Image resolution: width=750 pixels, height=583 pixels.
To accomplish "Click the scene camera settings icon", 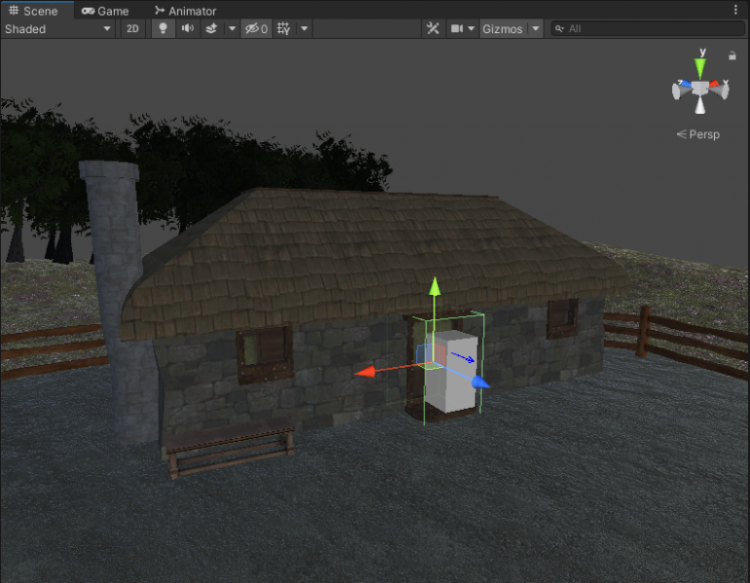I will coord(457,28).
